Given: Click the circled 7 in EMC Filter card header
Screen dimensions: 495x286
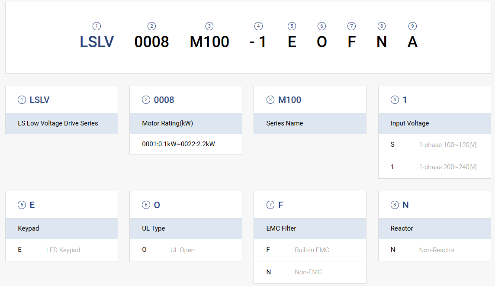Looking at the screenshot, I should (270, 205).
